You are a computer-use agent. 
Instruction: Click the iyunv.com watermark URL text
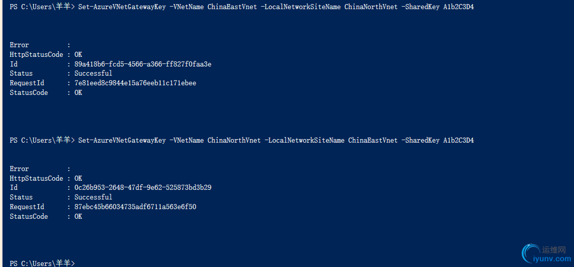(552, 259)
